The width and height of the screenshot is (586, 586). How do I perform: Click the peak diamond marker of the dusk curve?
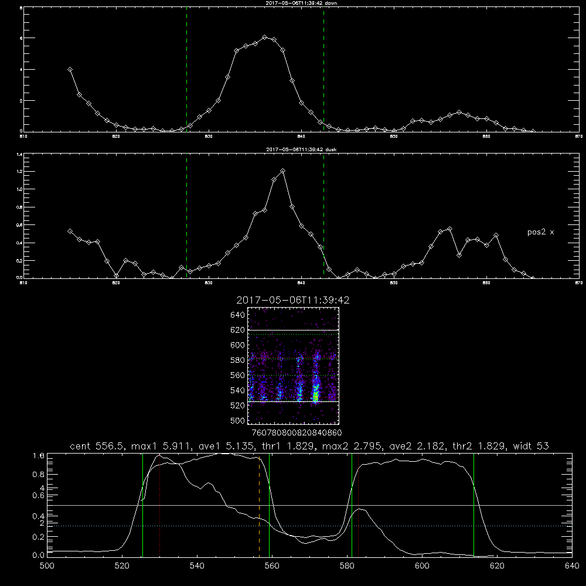pyautogui.click(x=283, y=171)
